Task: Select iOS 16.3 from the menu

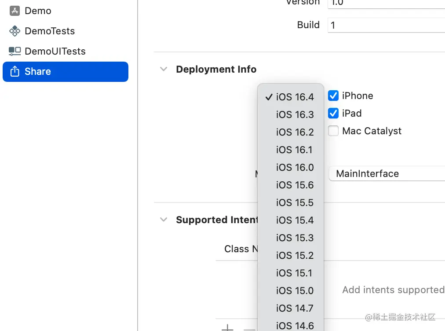Action: (x=295, y=114)
